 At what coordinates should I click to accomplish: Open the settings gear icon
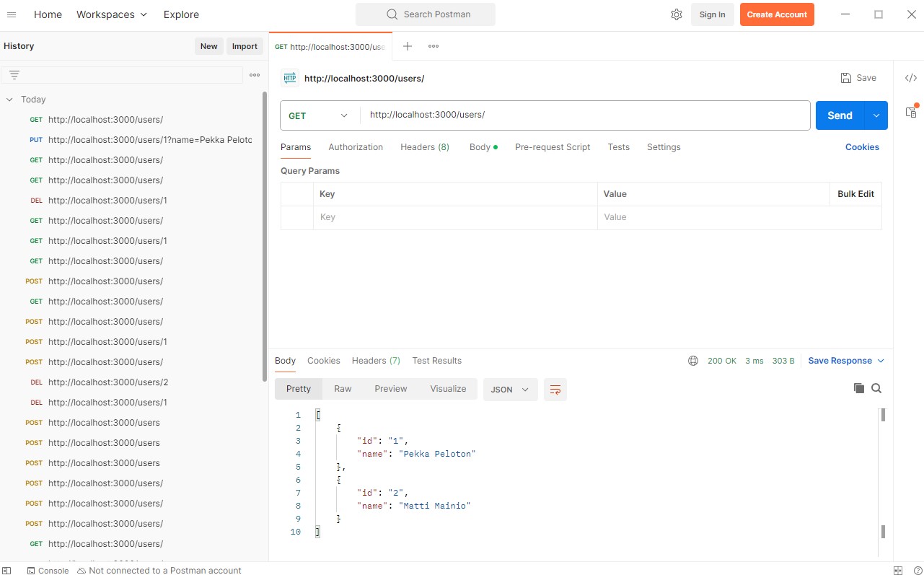coord(676,14)
